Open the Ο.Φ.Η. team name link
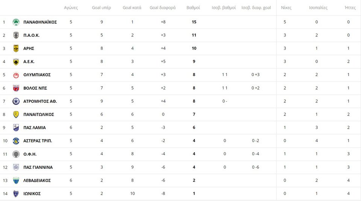 coord(30,154)
